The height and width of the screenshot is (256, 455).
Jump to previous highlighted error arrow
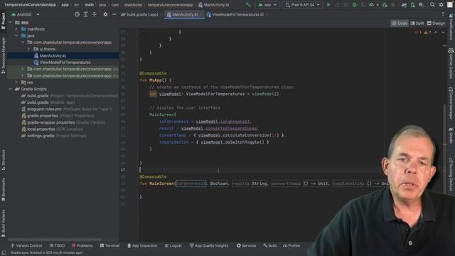[x=436, y=32]
